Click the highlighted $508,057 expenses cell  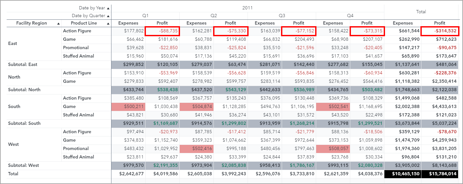coord(333,148)
